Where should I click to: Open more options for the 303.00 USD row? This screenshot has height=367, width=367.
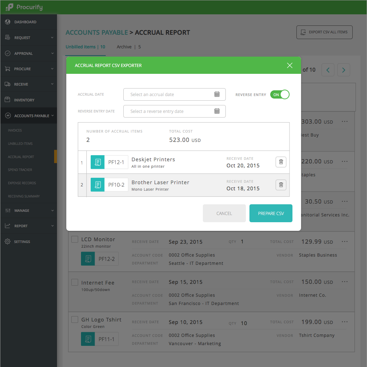pos(344,121)
